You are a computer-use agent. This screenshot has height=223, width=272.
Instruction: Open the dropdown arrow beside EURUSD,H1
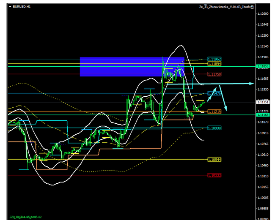[10, 7]
